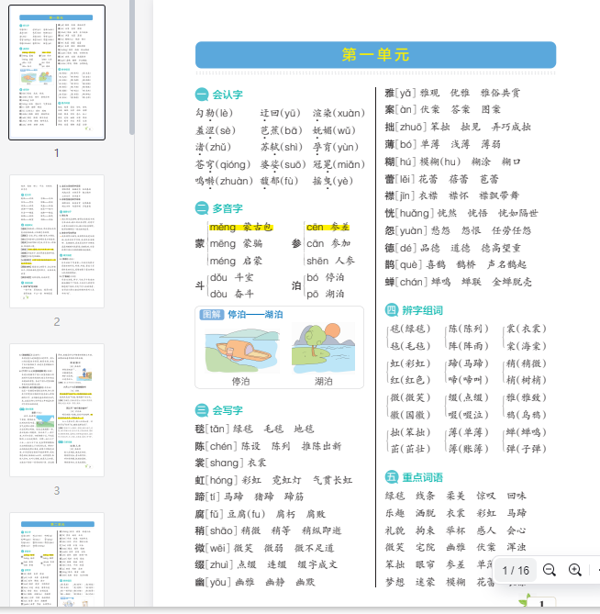Click the zoom in magnifier icon
This screenshot has height=614, width=600.
tap(575, 570)
